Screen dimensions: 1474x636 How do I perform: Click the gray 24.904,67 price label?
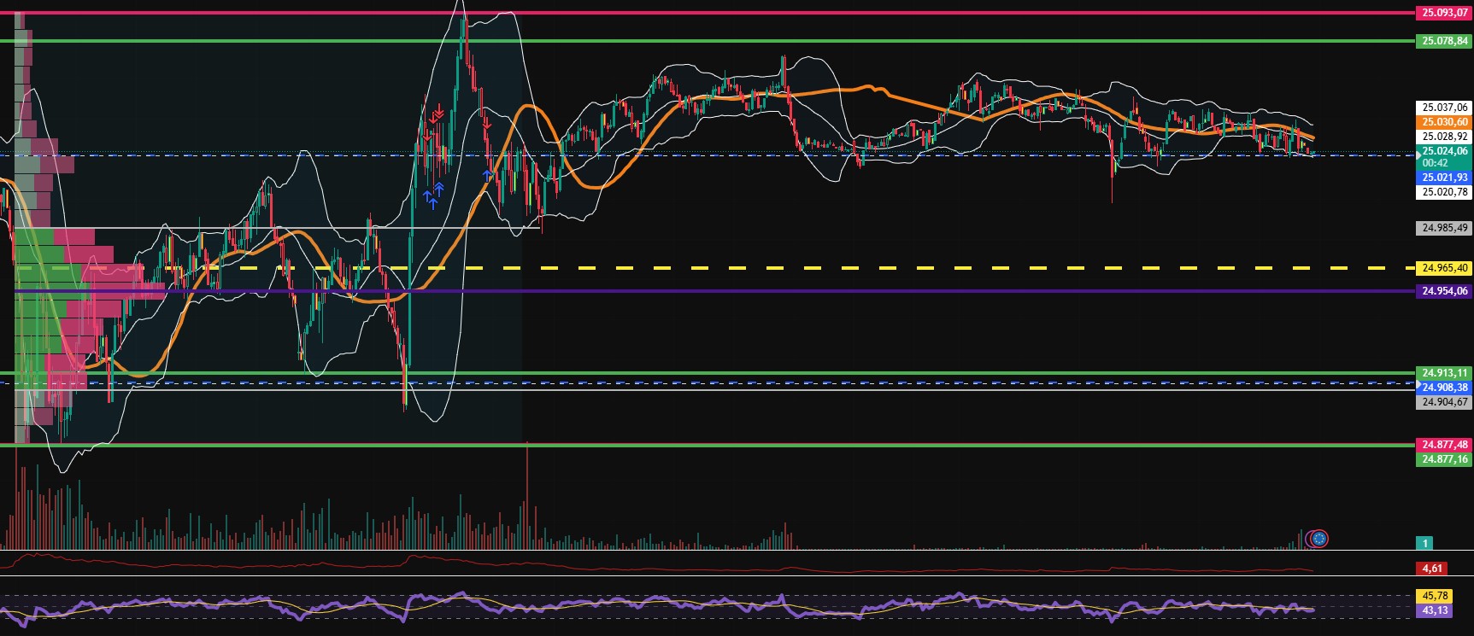click(1444, 402)
